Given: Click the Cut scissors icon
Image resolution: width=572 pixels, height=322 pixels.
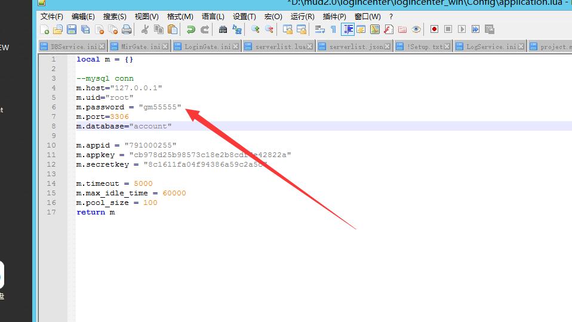Looking at the screenshot, I should (144, 29).
